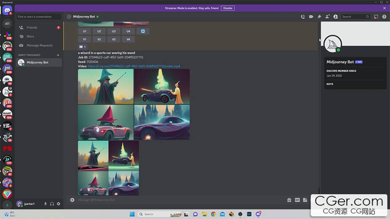Deafen using the headphones icon
The width and height of the screenshot is (390, 219).
tap(52, 204)
